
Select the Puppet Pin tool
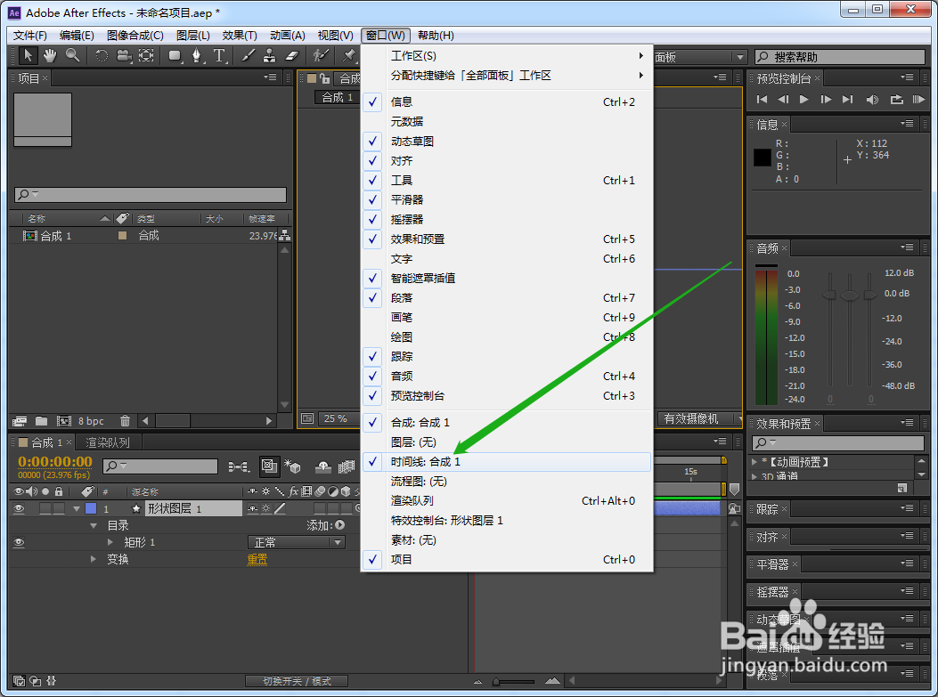click(x=348, y=56)
